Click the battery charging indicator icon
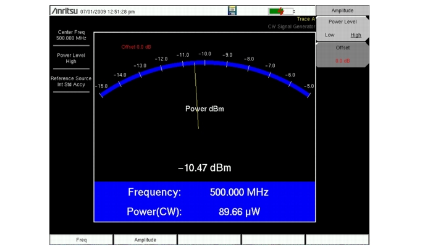 tap(281, 11)
